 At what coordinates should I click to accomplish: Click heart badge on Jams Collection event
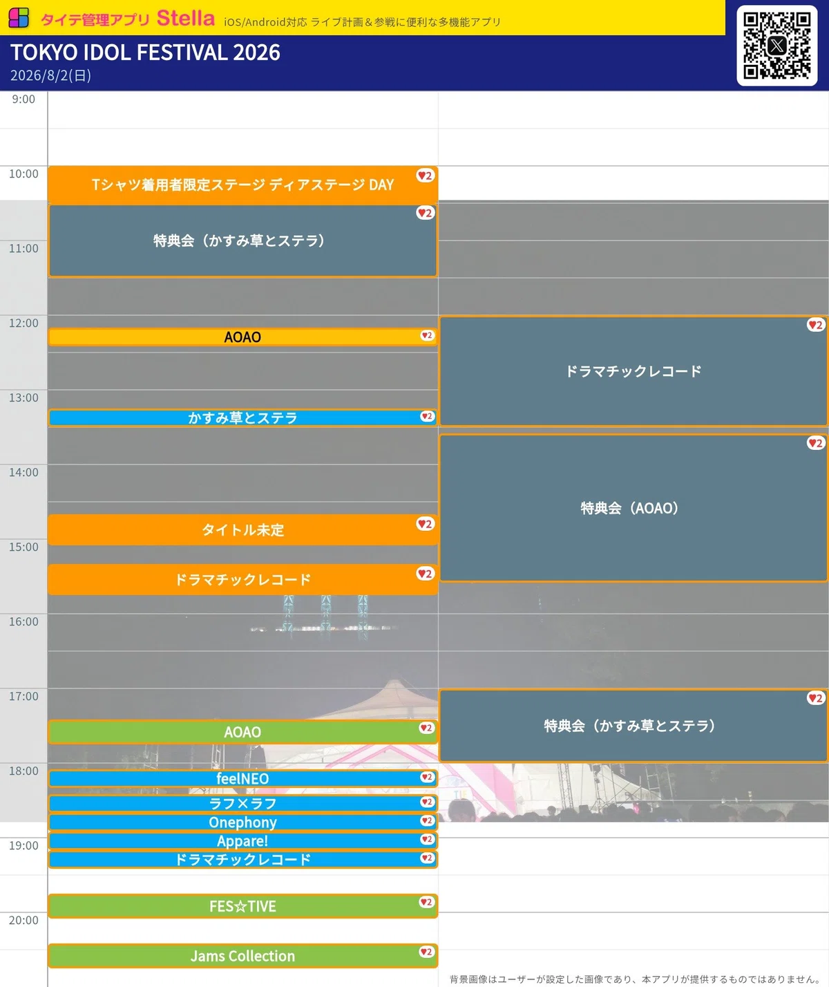tap(427, 952)
